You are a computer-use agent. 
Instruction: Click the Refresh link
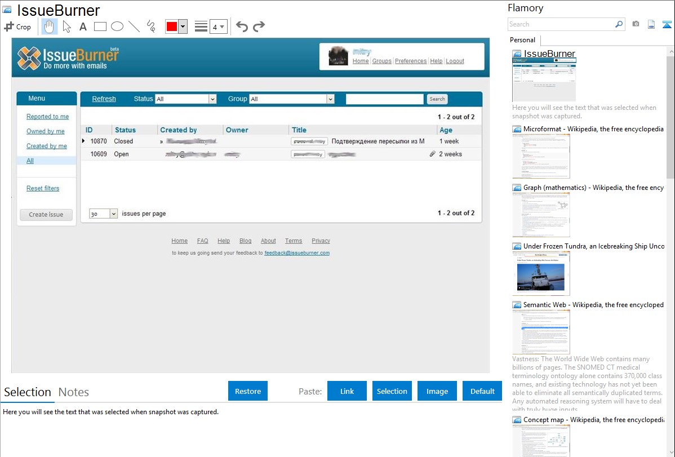click(104, 99)
